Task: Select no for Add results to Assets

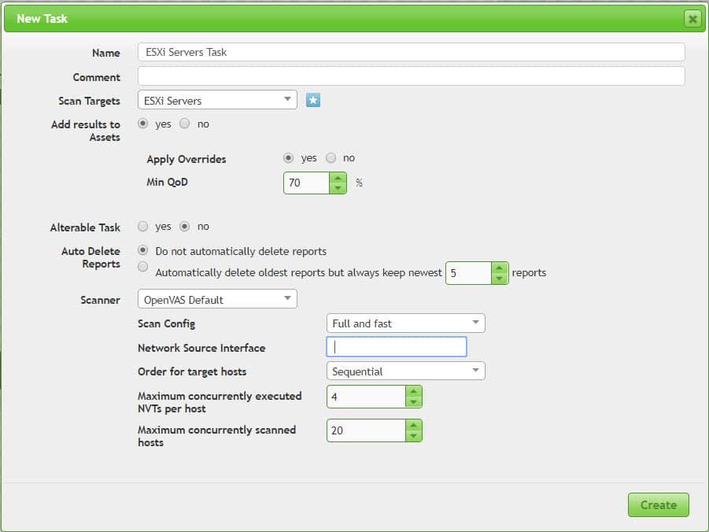Action: tap(184, 124)
